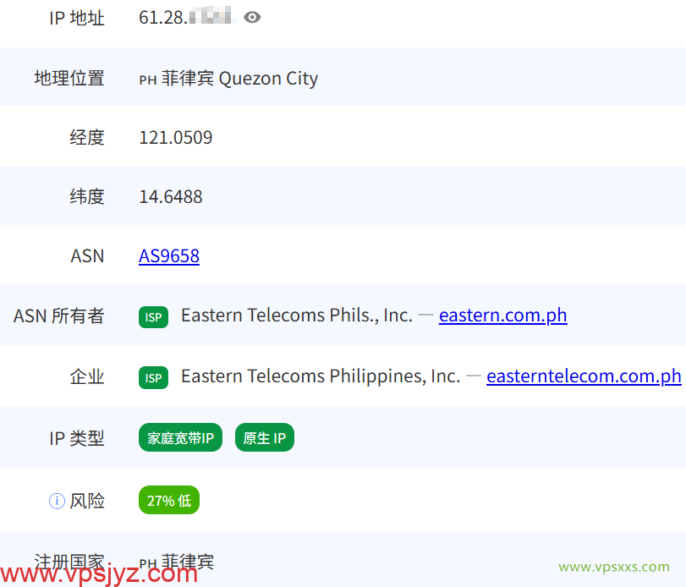Open the AS9658 ASN link
Image resolution: width=686 pixels, height=587 pixels.
click(x=169, y=256)
